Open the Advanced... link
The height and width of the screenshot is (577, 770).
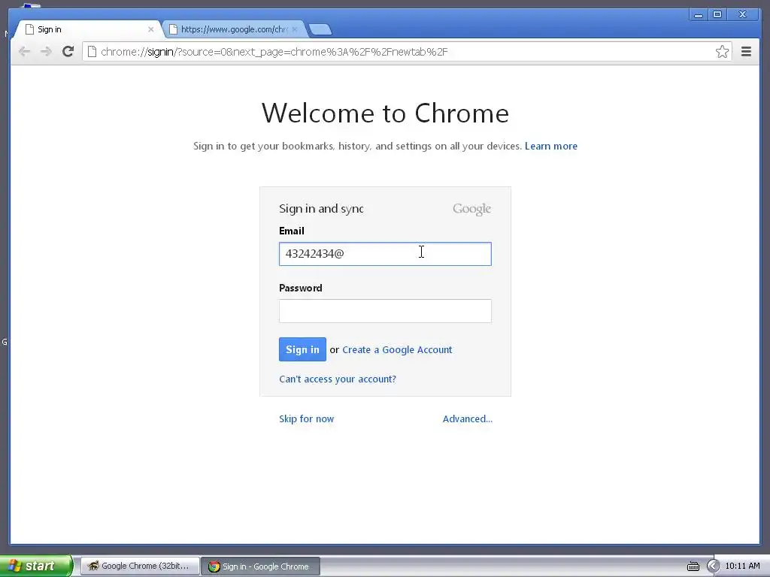pos(468,418)
